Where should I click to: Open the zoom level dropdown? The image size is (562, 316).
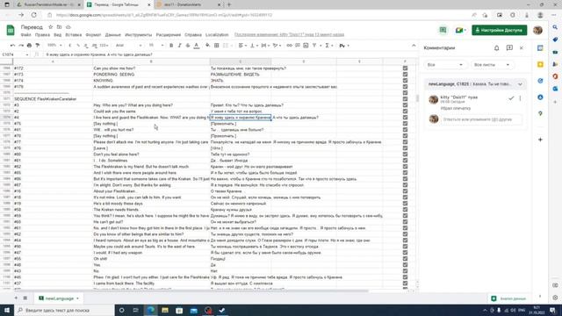(54, 46)
